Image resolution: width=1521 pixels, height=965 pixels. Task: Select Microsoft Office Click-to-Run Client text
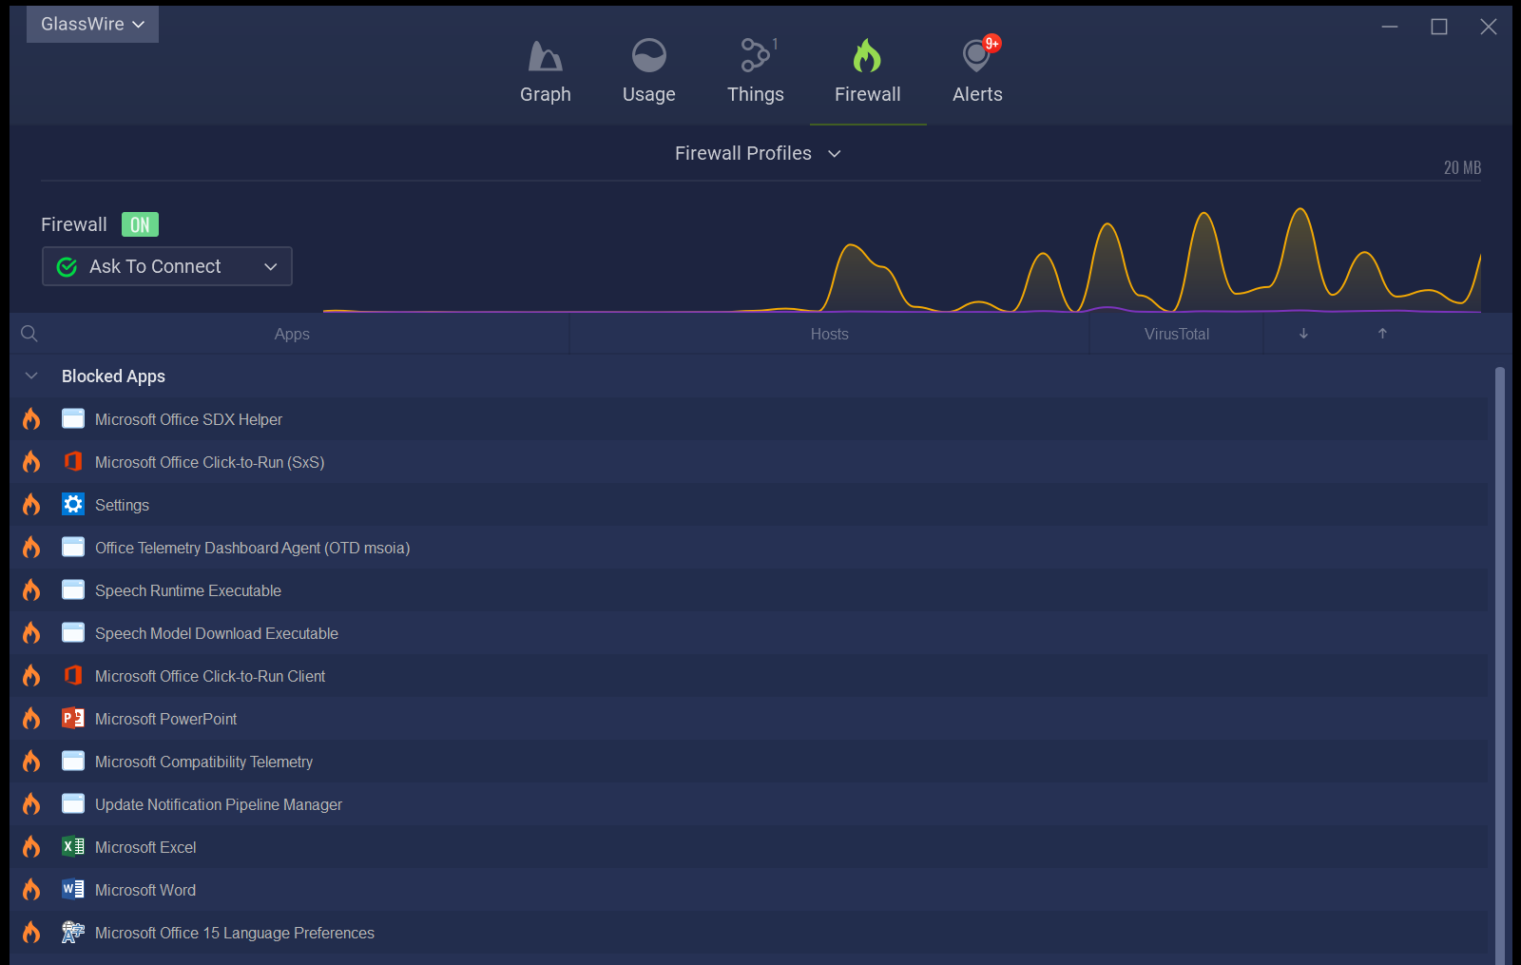210,676
